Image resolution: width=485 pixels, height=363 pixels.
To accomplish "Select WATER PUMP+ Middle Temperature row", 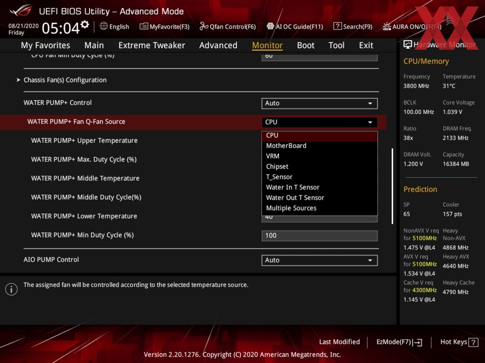I will tap(85, 178).
